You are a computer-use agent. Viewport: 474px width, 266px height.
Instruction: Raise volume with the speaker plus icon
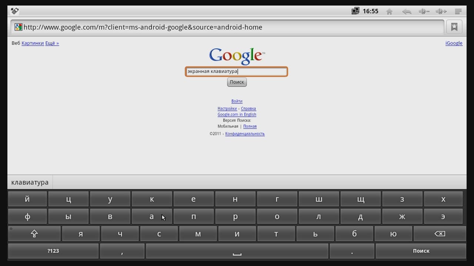441,11
